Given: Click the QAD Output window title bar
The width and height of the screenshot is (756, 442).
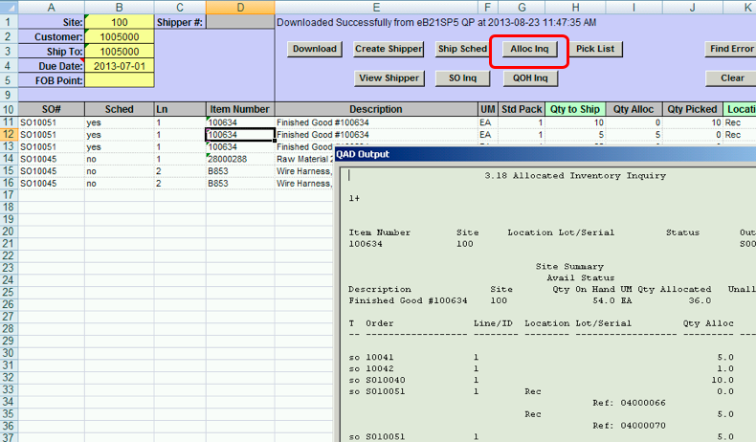Looking at the screenshot, I should pos(545,154).
